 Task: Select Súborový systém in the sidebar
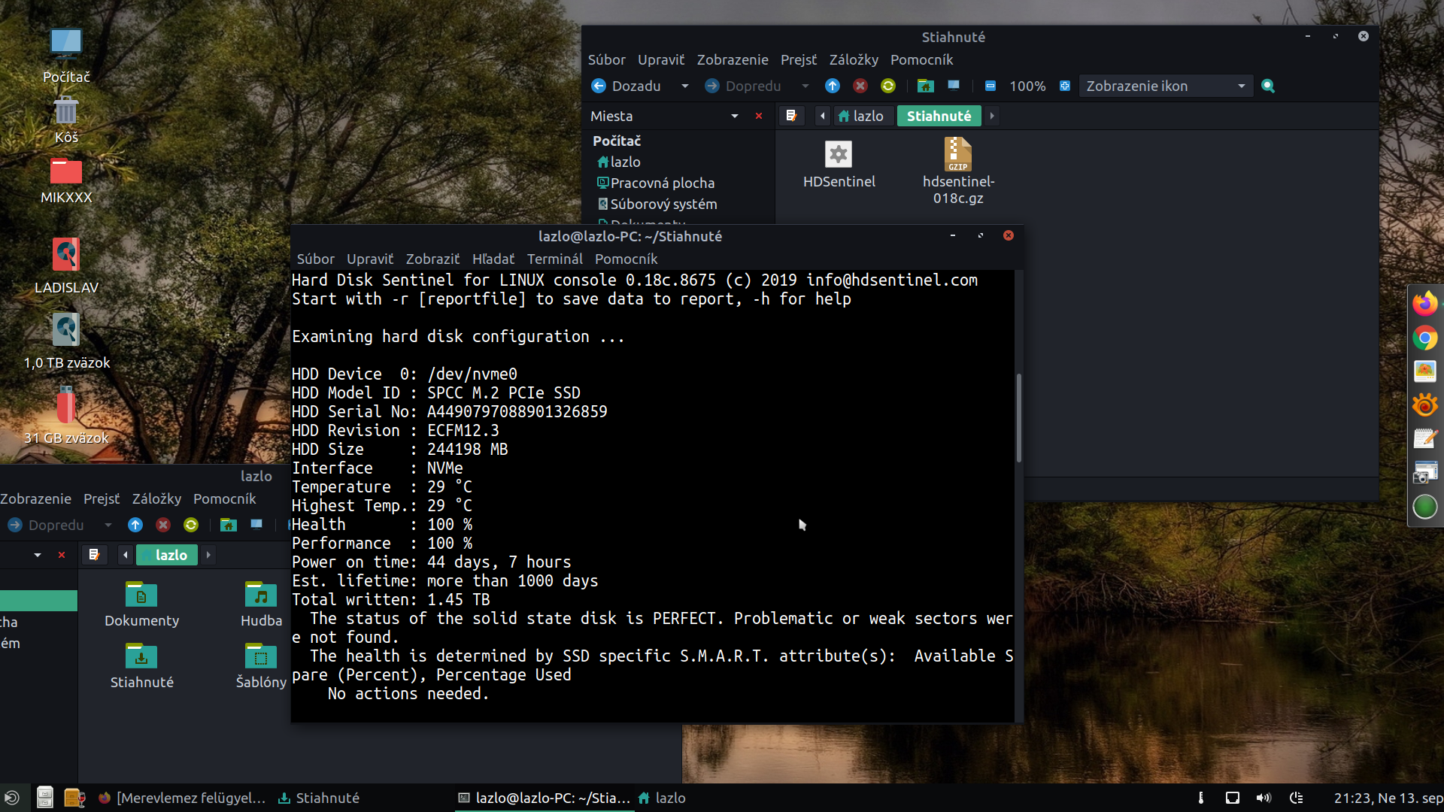click(663, 204)
